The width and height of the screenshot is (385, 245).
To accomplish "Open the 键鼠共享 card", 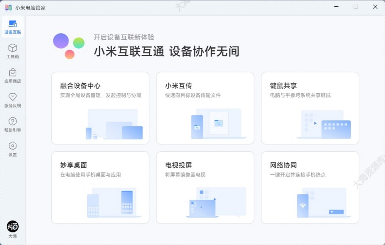I will pos(310,108).
